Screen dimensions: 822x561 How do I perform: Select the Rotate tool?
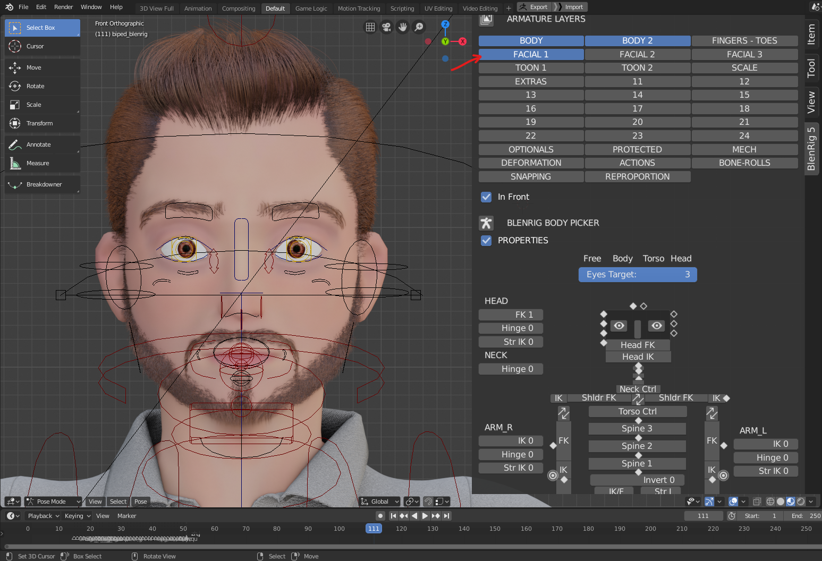35,86
